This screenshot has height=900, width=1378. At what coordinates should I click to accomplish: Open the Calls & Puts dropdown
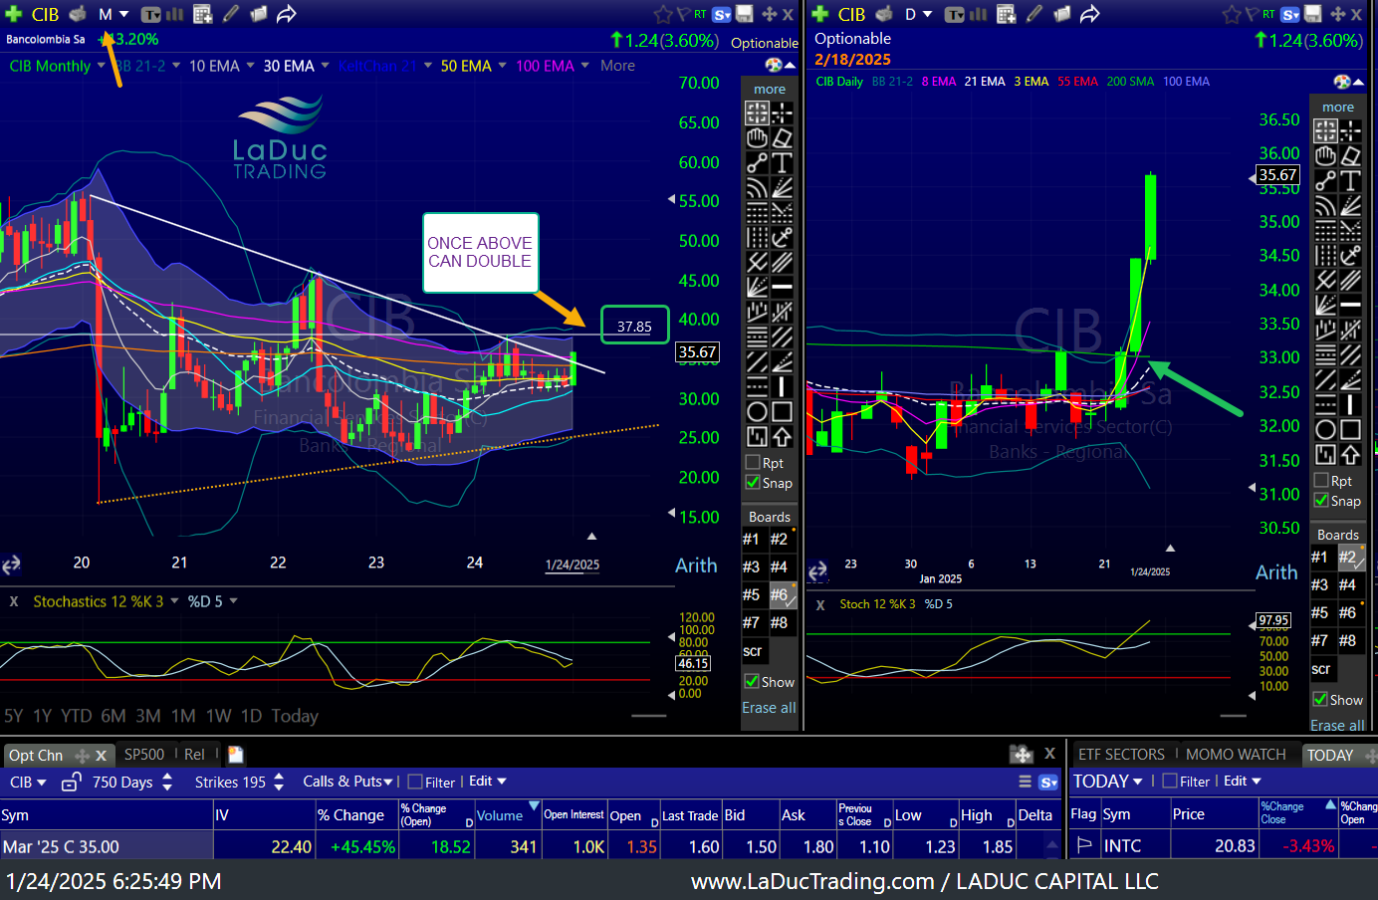(346, 782)
